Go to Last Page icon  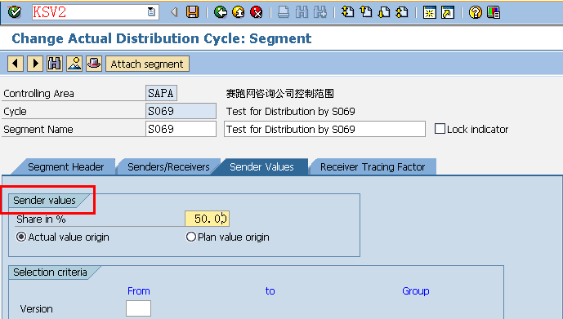pyautogui.click(x=402, y=12)
